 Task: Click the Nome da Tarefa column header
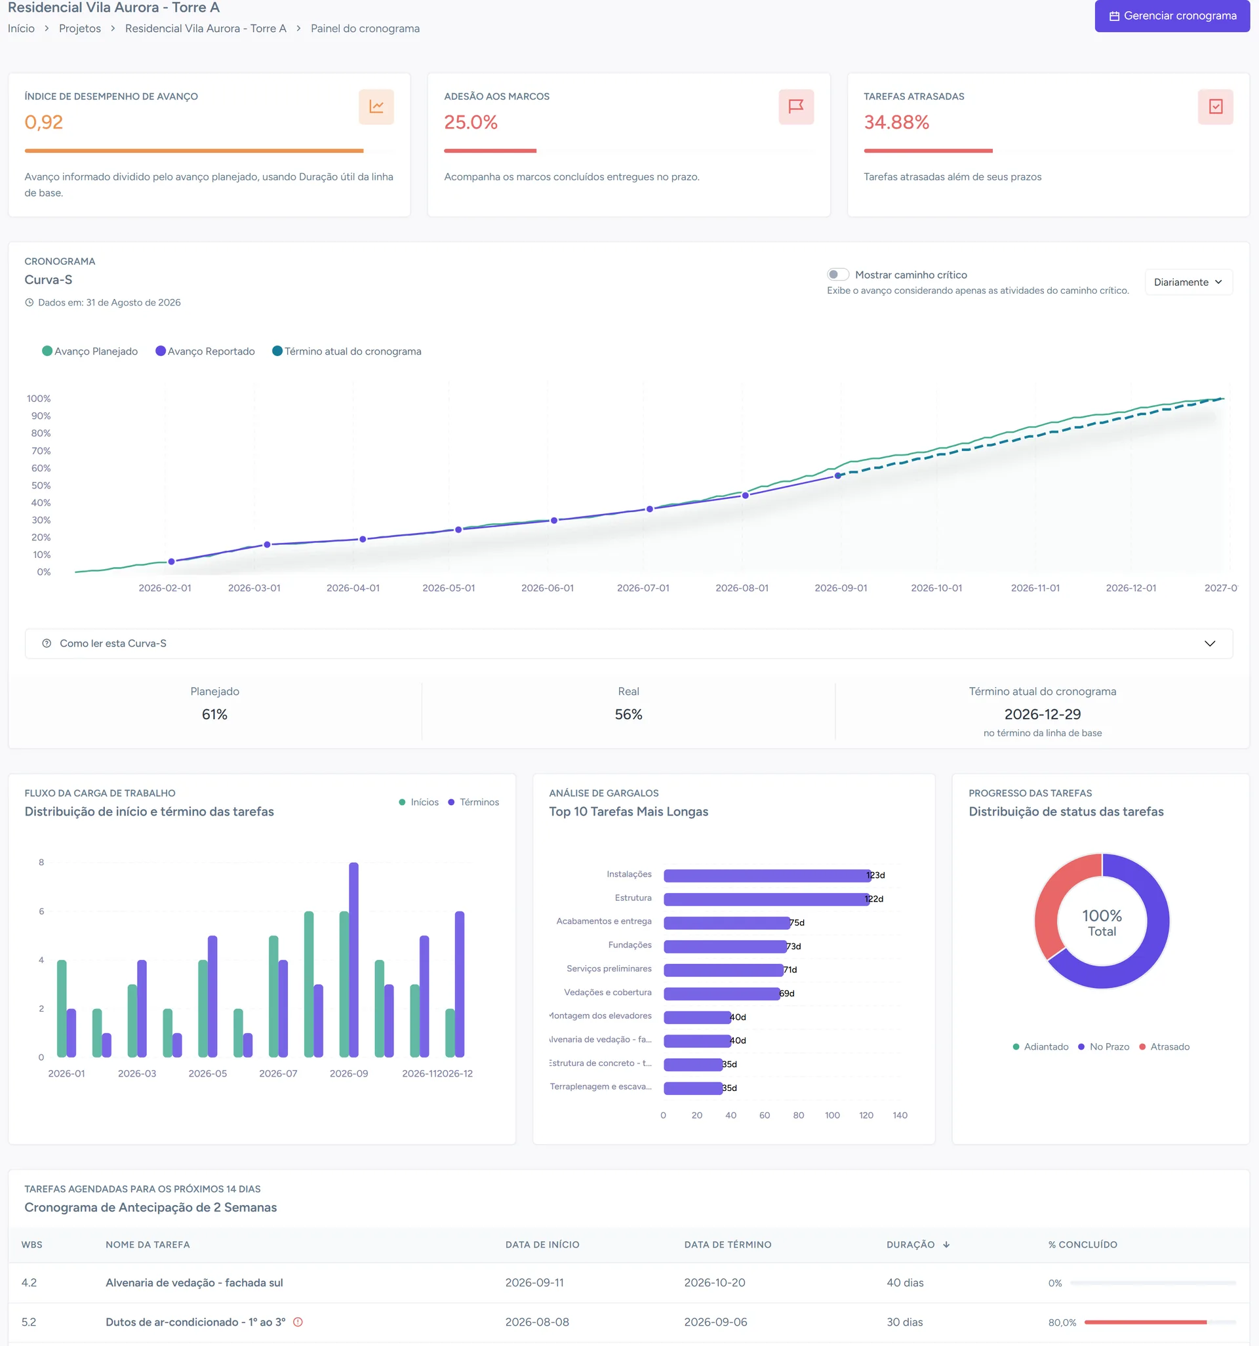click(148, 1244)
